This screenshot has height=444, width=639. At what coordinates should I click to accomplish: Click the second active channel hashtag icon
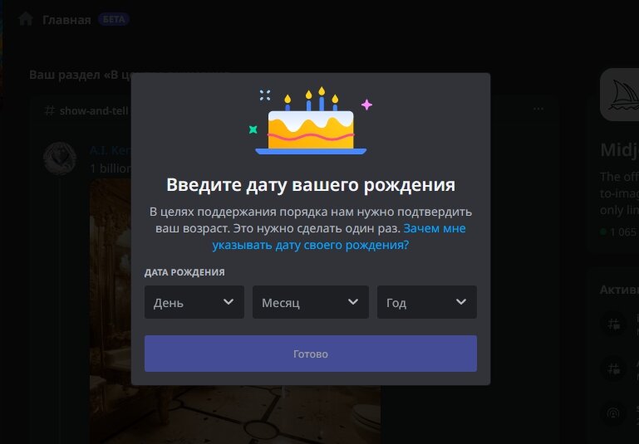pyautogui.click(x=614, y=368)
